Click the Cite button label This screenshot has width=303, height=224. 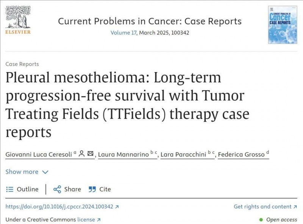pos(105,189)
